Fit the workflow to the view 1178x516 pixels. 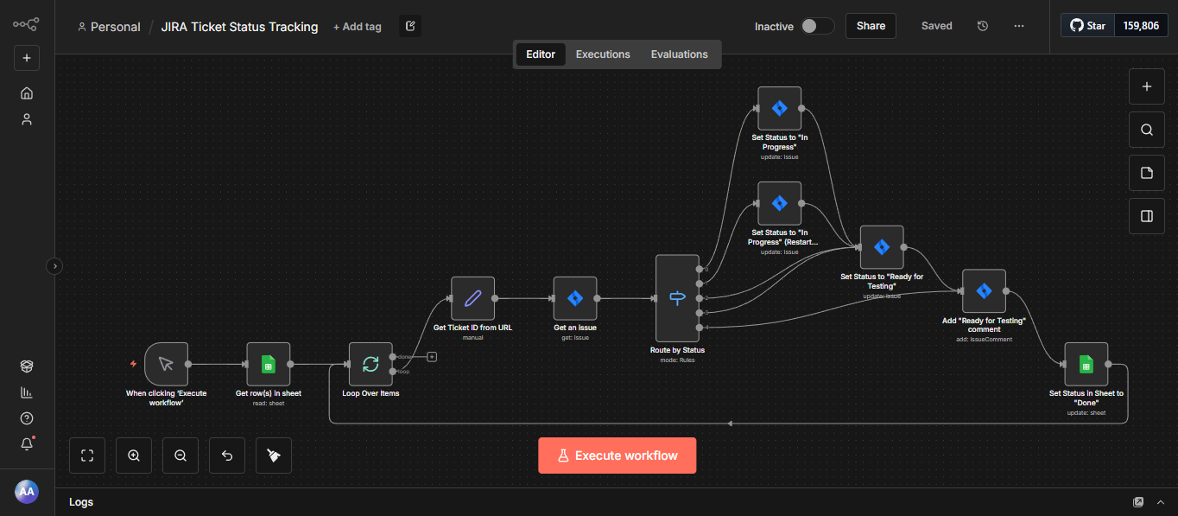coord(87,455)
